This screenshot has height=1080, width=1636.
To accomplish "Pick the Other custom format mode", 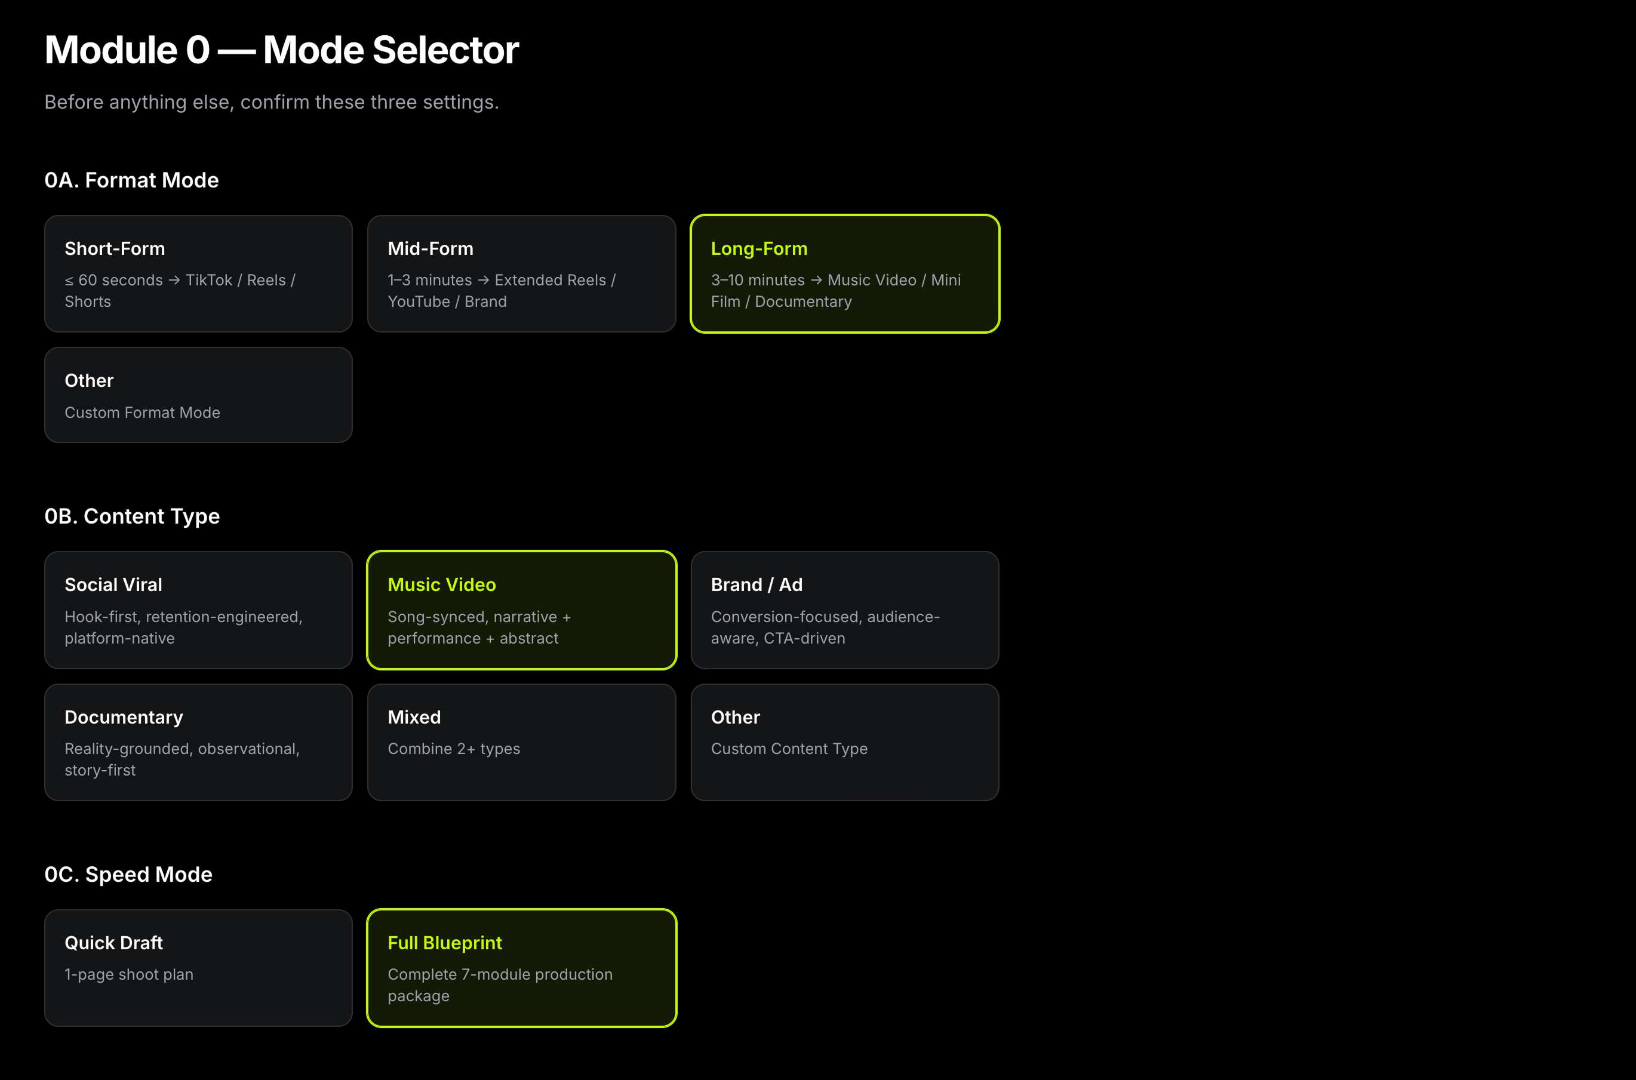I will [x=198, y=395].
